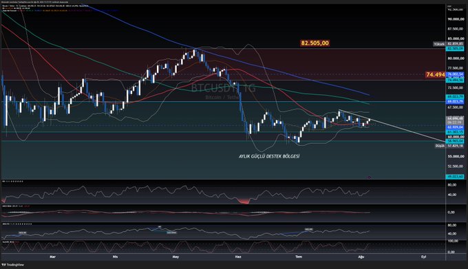Screen dimensions: 468x269
Task: Select the yellow 74.494 price annotation
Action: [x=436, y=74]
